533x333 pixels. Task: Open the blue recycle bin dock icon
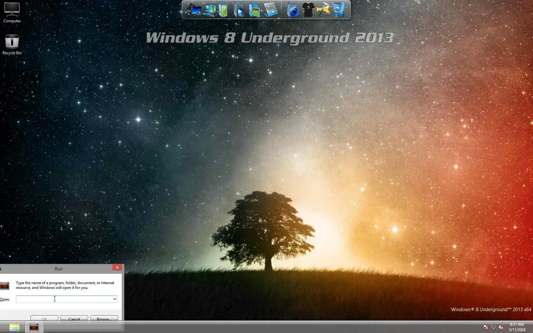[339, 10]
